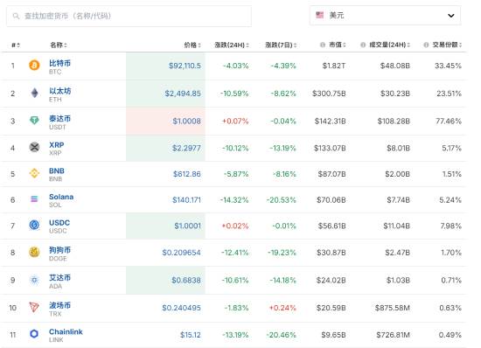Click the info icon beside 市值 header

(x=323, y=45)
